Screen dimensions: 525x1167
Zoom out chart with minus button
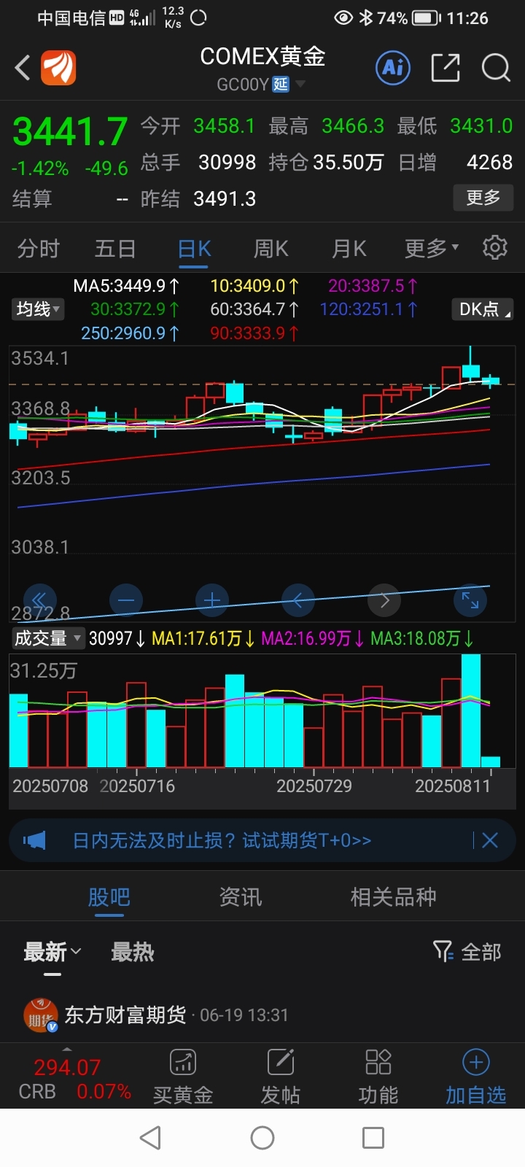point(126,601)
